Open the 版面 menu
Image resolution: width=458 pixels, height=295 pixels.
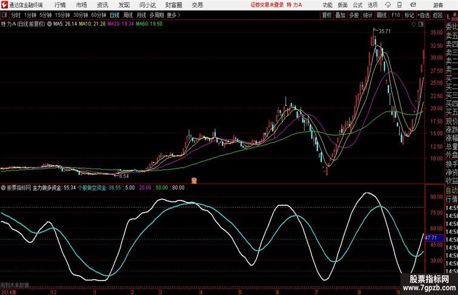click(342, 5)
